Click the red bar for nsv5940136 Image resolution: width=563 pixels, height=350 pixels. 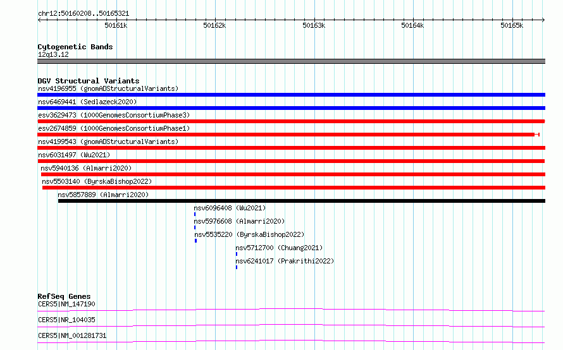[x=294, y=174]
